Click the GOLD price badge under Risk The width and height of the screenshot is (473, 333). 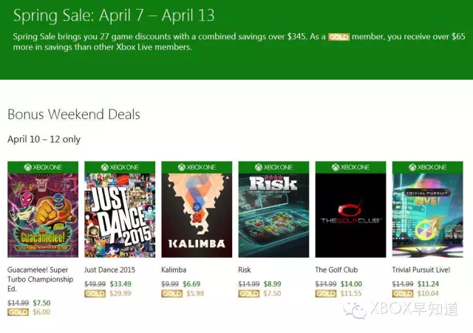(x=249, y=294)
